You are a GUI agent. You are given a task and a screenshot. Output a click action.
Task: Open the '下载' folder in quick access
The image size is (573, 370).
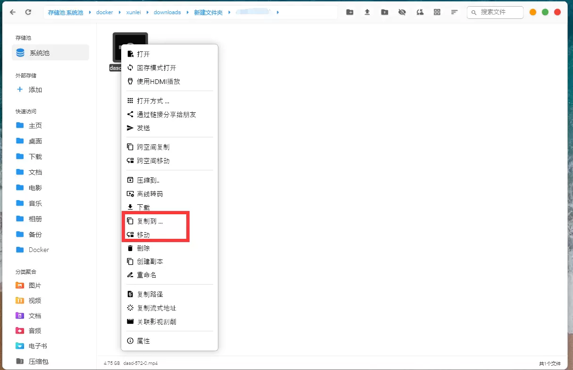[x=35, y=157]
